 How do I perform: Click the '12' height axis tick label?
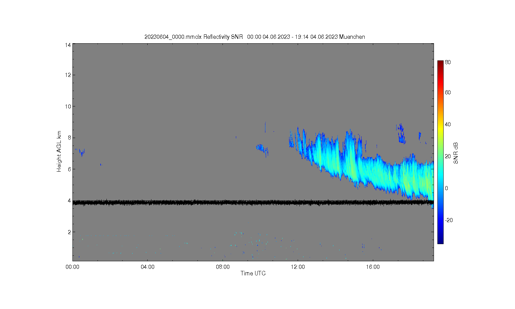68,75
